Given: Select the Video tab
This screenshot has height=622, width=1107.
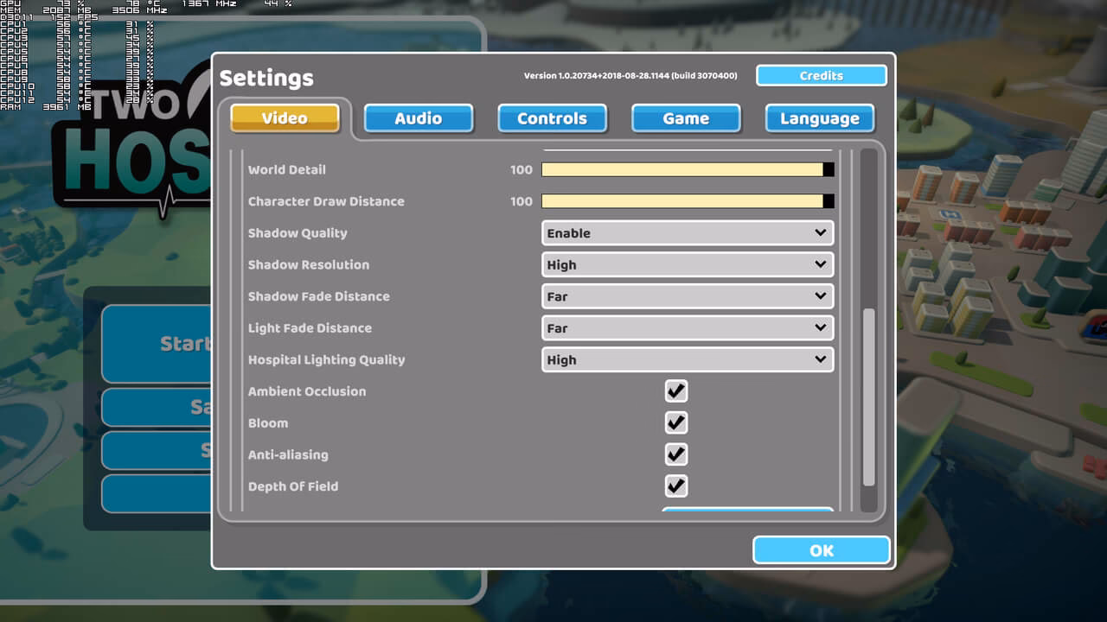Looking at the screenshot, I should tap(285, 117).
